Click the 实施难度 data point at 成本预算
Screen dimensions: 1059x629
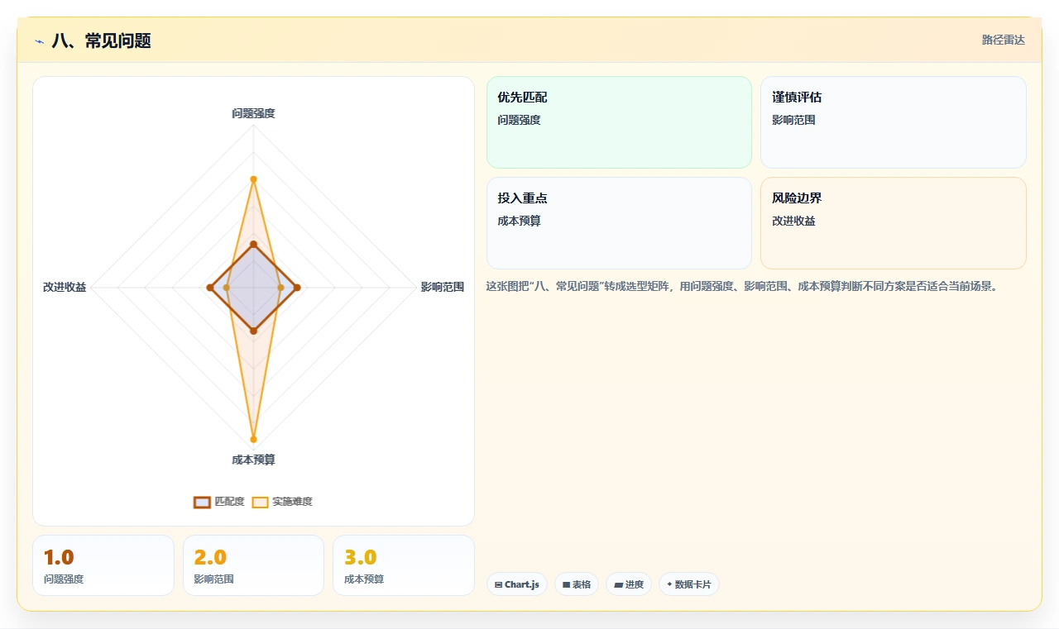253,439
